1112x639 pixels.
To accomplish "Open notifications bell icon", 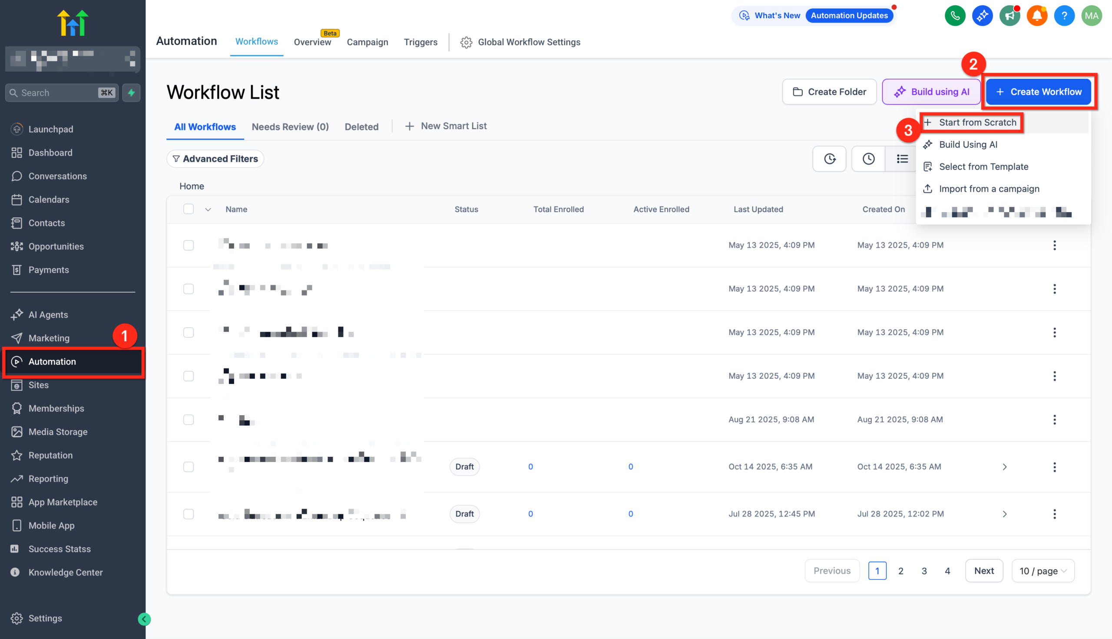I will [1037, 15].
